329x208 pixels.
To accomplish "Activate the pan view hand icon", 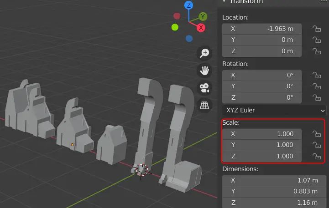I will pyautogui.click(x=204, y=70).
